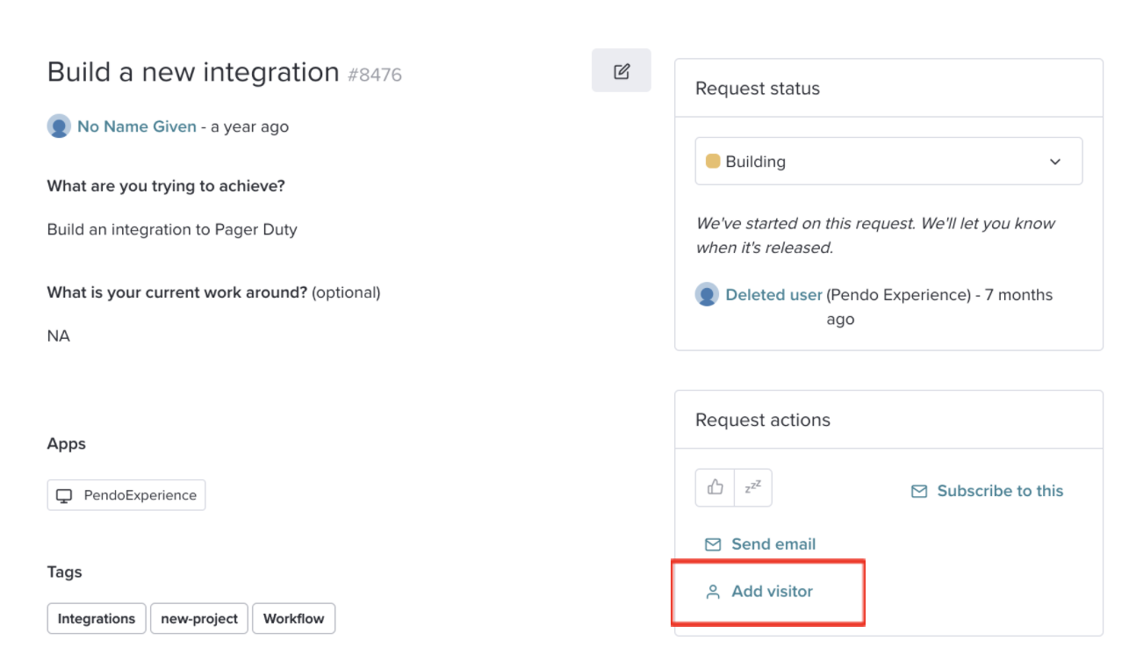Screen dimensions: 1129x662
Task: Click the edit request pencil icon
Action: click(622, 71)
